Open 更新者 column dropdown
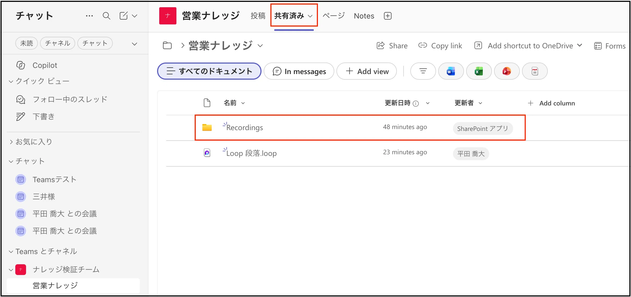The height and width of the screenshot is (297, 631). (x=480, y=103)
